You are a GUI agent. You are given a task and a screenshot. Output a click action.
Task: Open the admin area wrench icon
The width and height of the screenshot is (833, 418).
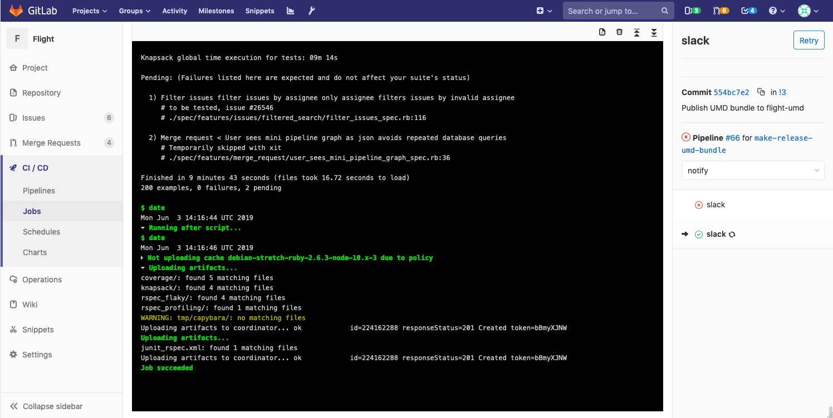click(x=312, y=11)
